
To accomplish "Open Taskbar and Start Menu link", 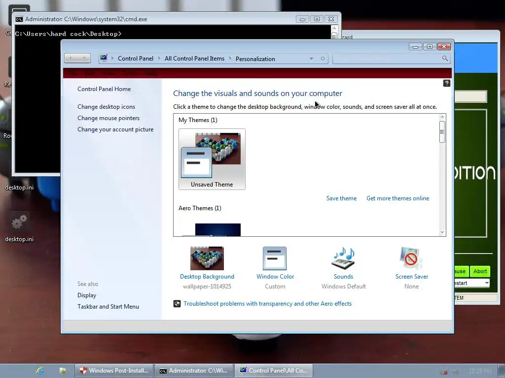I will click(x=108, y=306).
